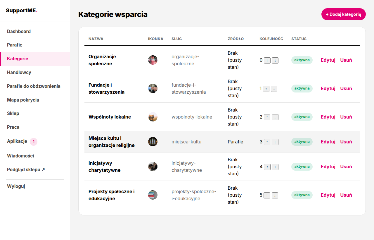This screenshot has height=240, width=374.
Task: Click the Miejsca kultu stained-glass icon
Action: [153, 142]
